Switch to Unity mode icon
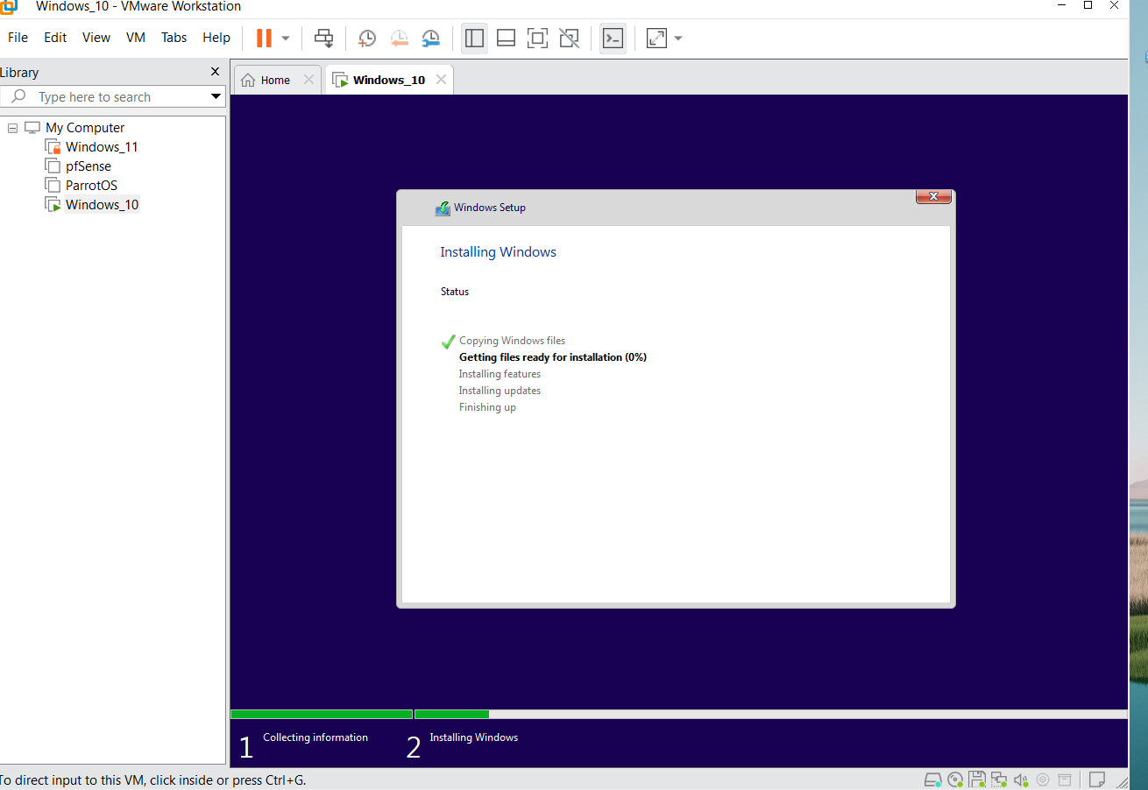This screenshot has width=1148, height=790. [x=569, y=38]
